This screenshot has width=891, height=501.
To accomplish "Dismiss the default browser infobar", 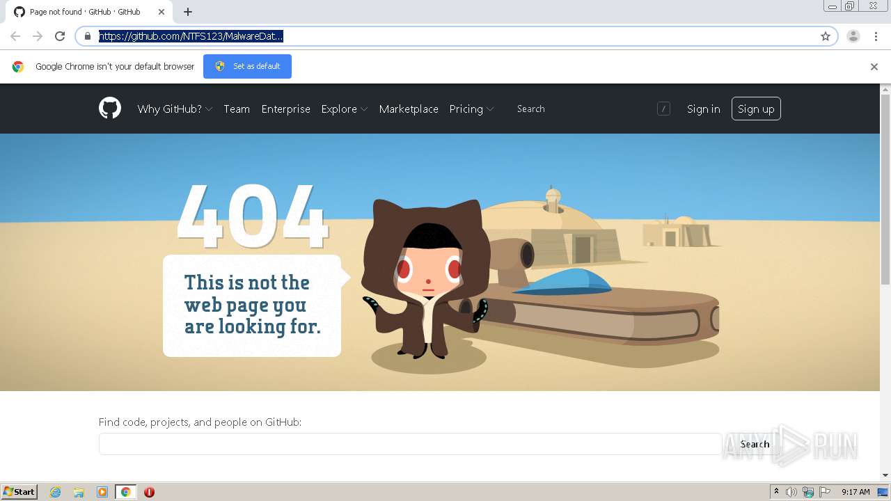I will coord(874,67).
